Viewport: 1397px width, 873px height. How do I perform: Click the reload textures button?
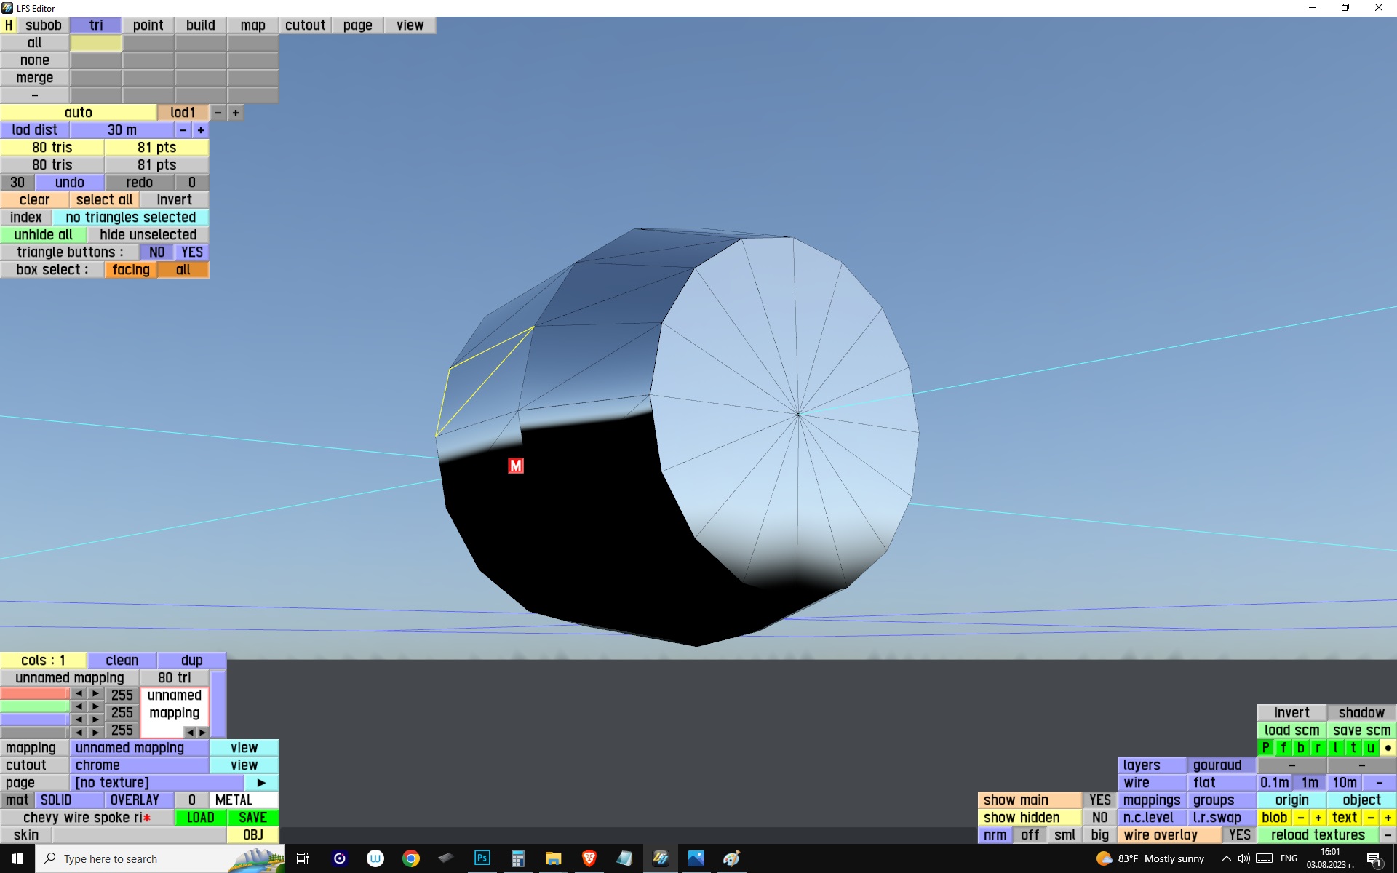(x=1318, y=835)
